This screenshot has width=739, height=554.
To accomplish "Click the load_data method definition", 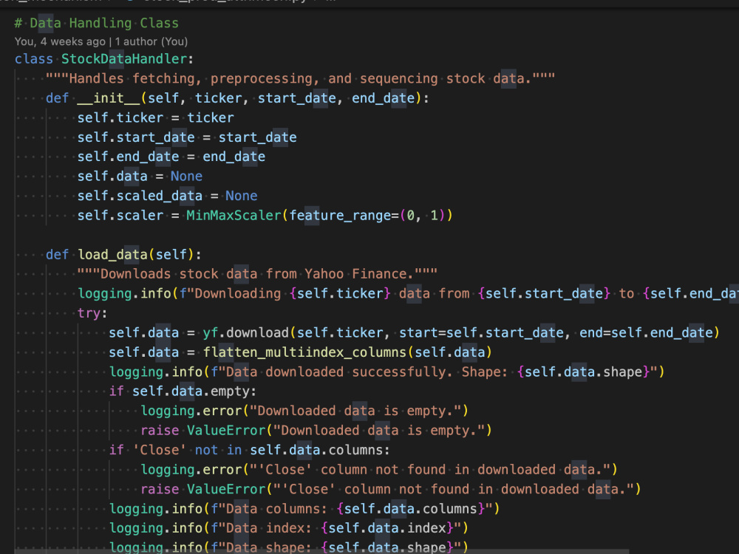I will click(x=124, y=254).
